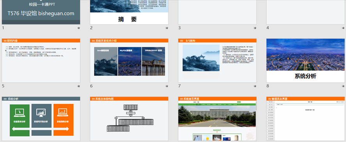Select the 系统开发技术介绍 slide thumbnail
Screen dimensions: 346x142
129,61
